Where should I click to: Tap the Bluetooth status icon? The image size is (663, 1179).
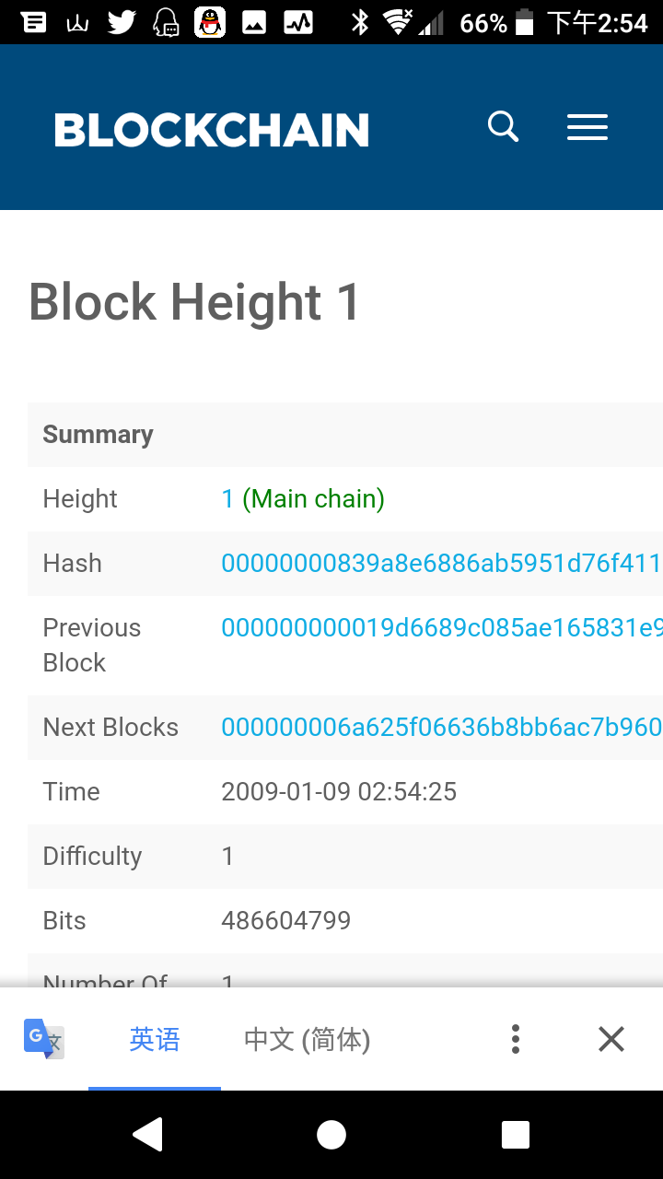tap(360, 22)
